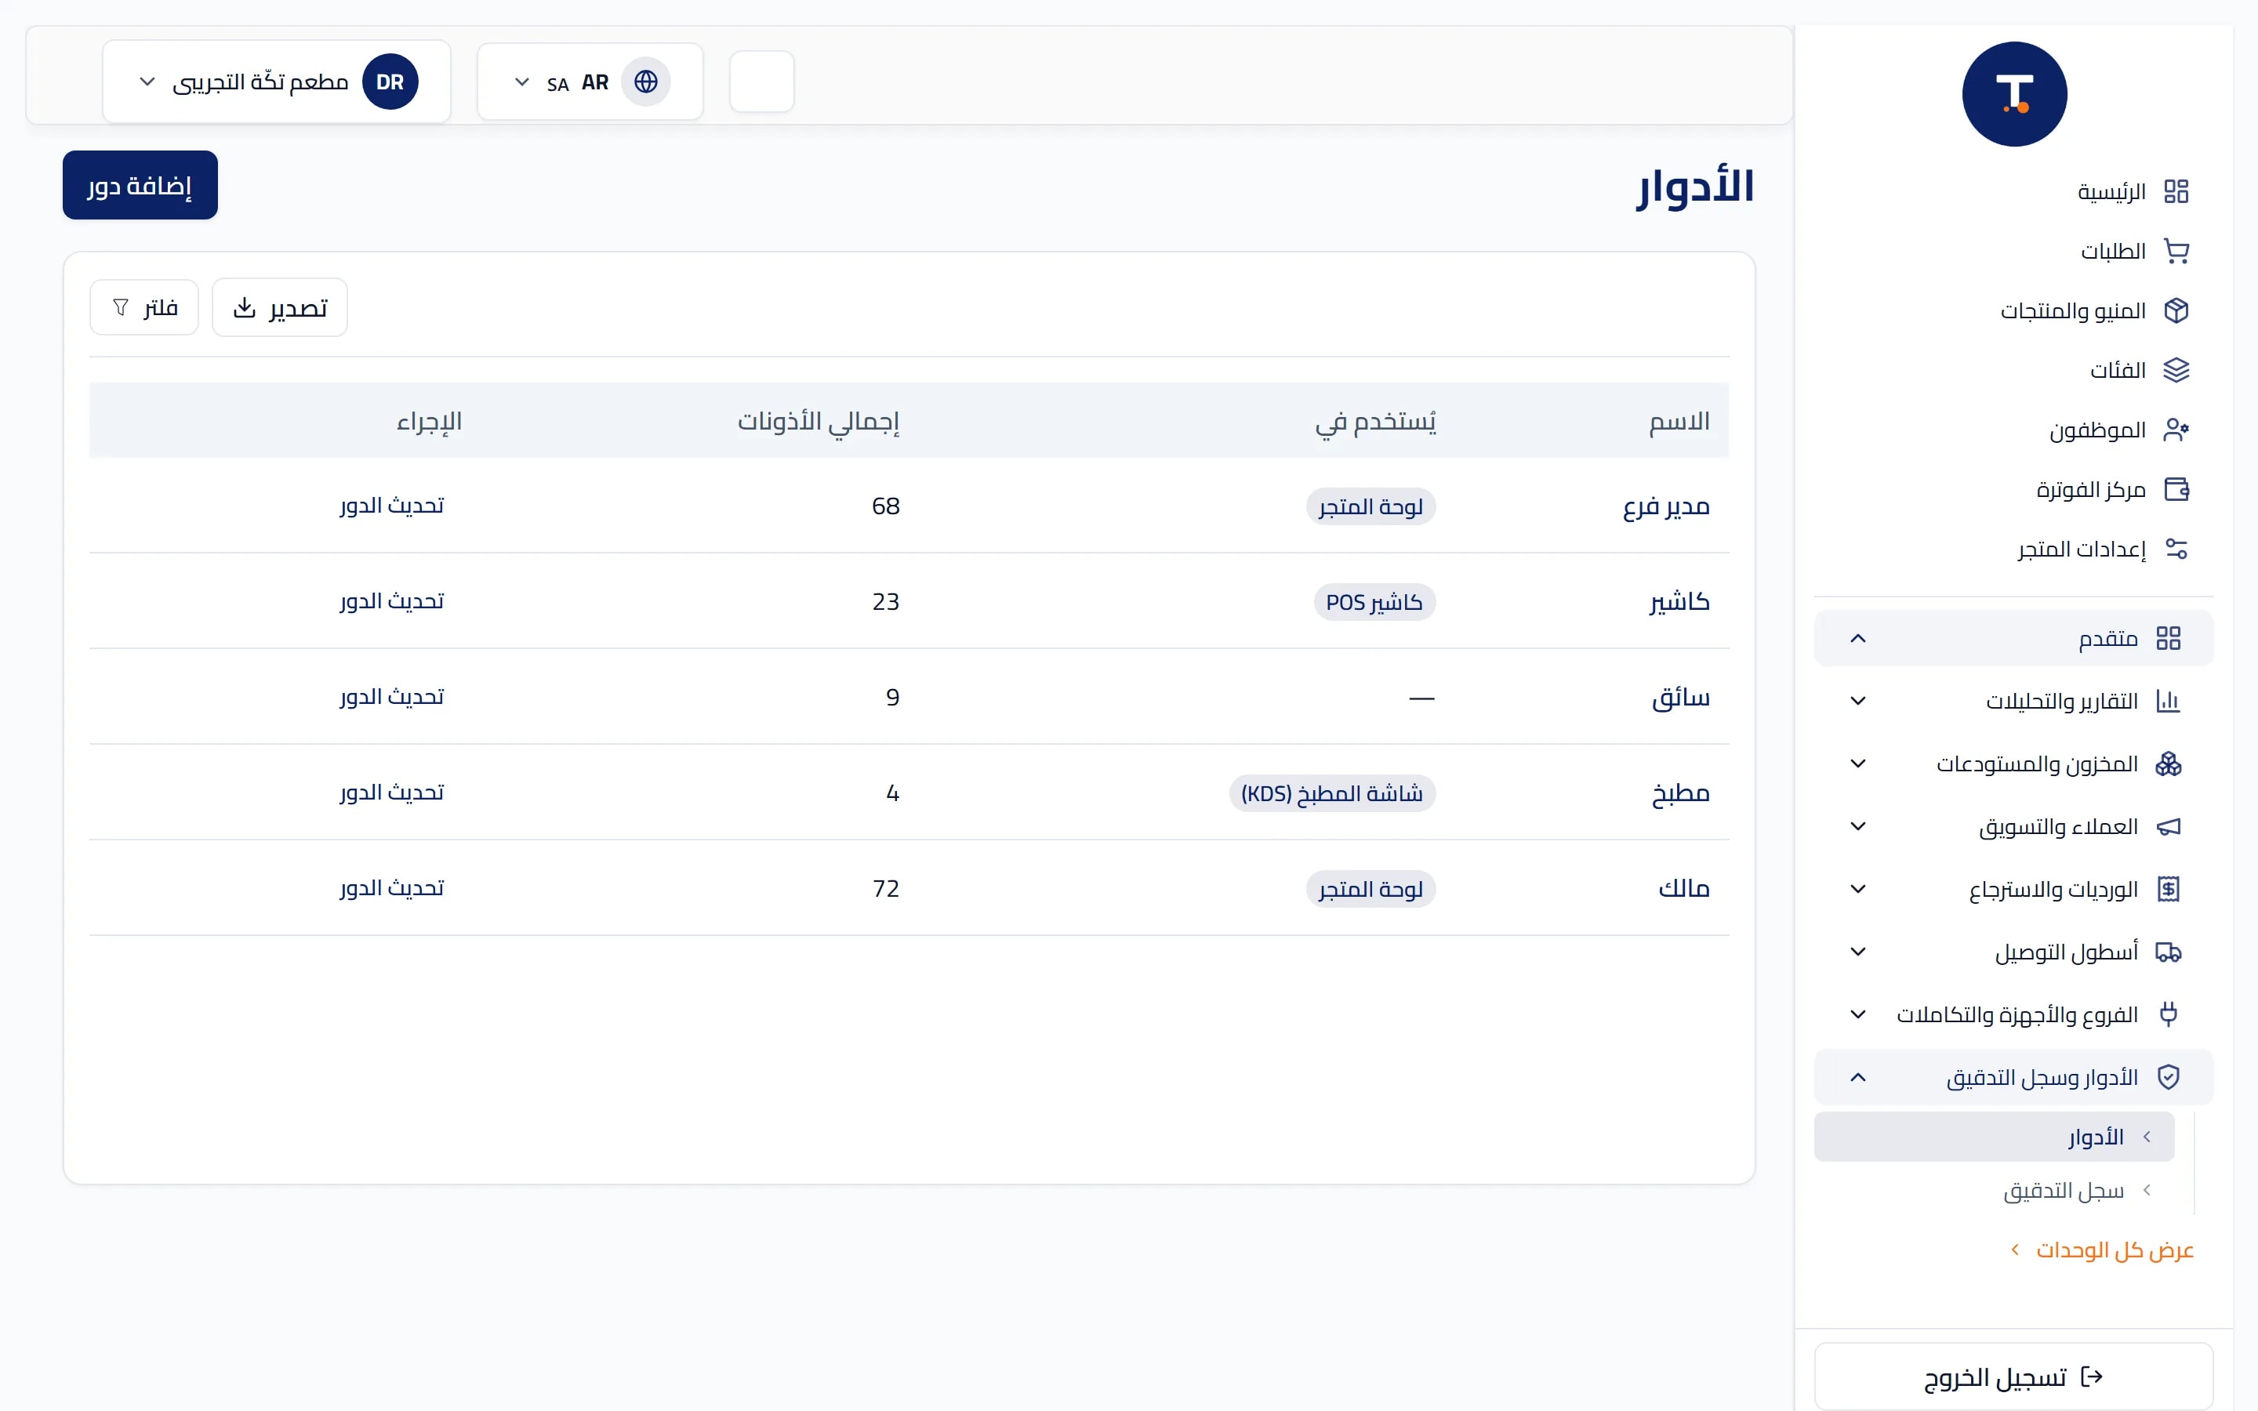Collapse الأدوار وسجل التدقيق chevron

(x=1857, y=1077)
